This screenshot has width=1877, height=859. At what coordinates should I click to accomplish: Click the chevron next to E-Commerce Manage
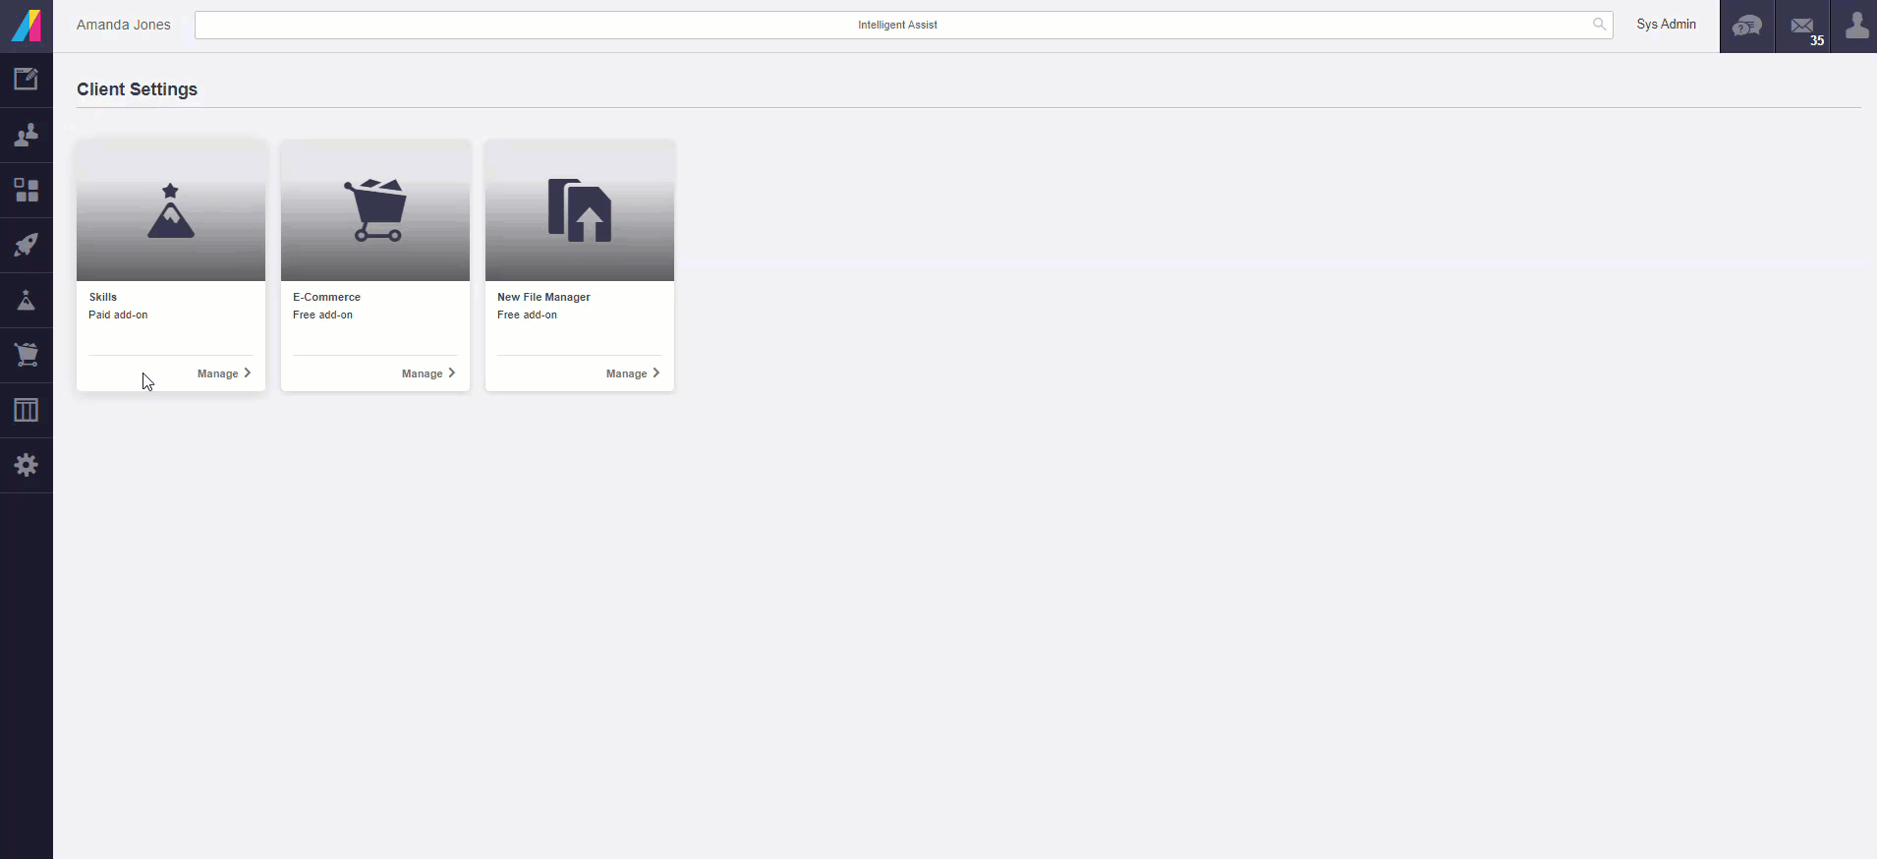(452, 373)
